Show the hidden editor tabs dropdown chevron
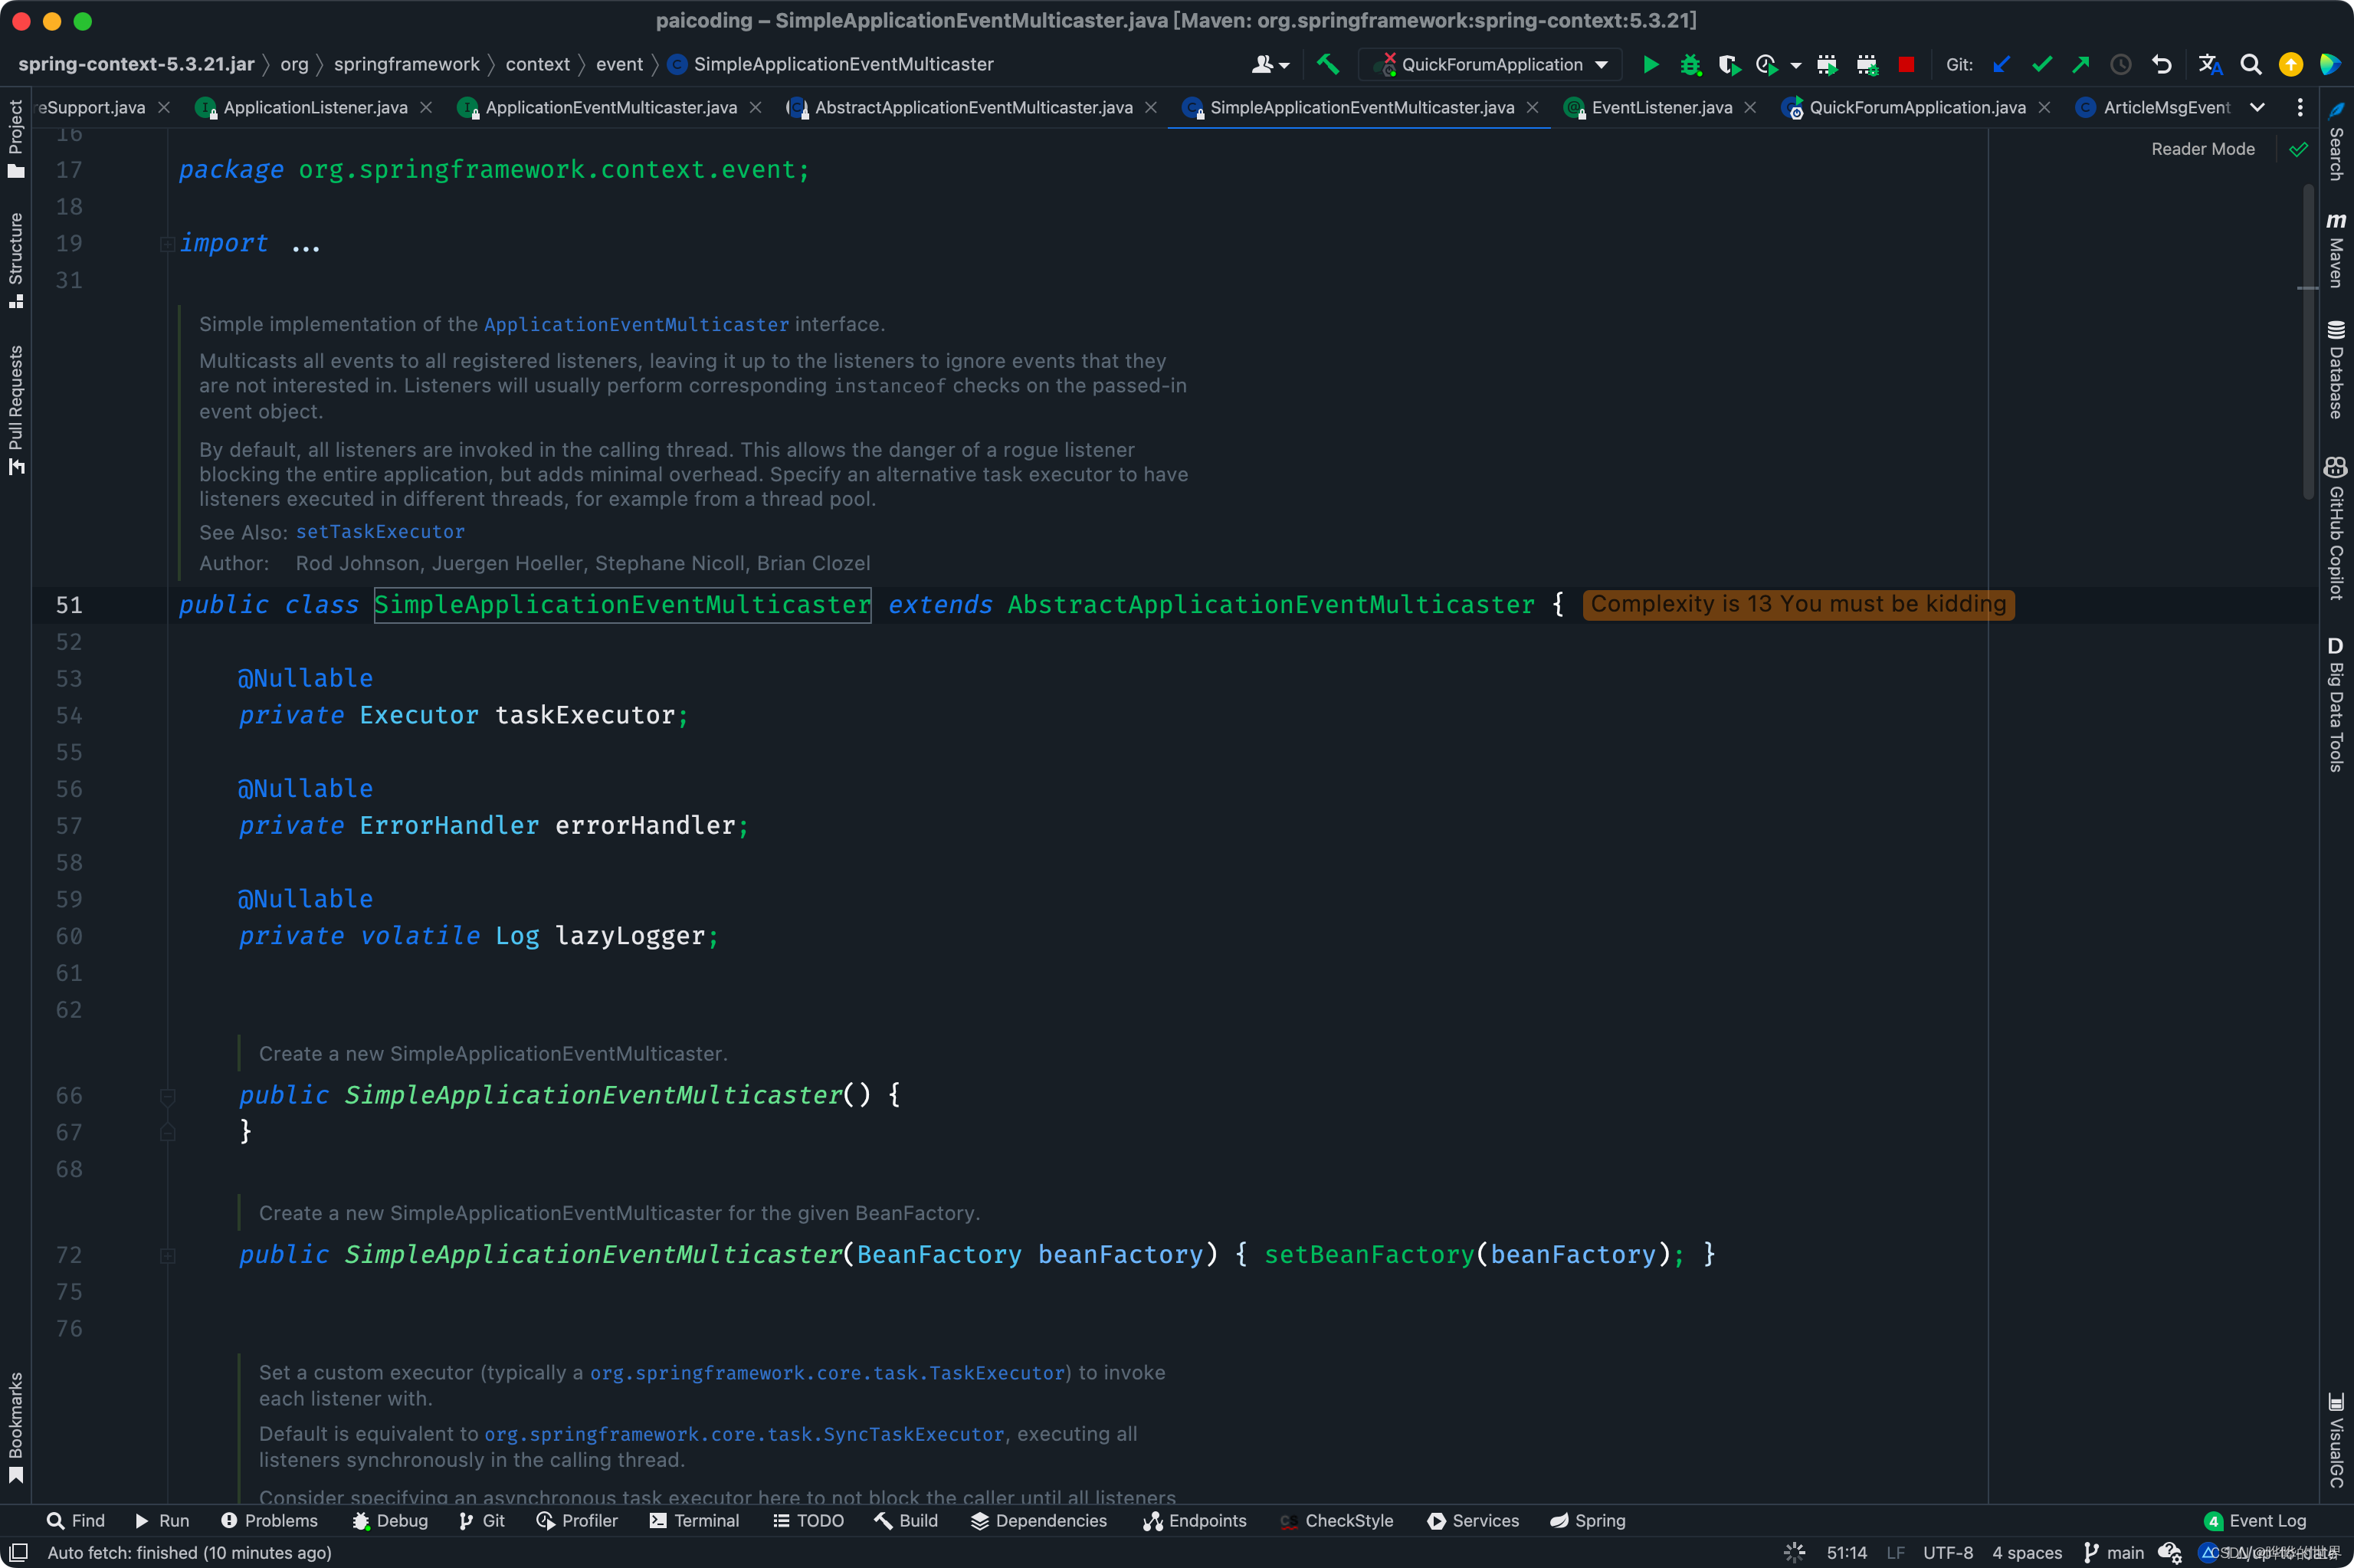This screenshot has height=1568, width=2354. click(2257, 107)
